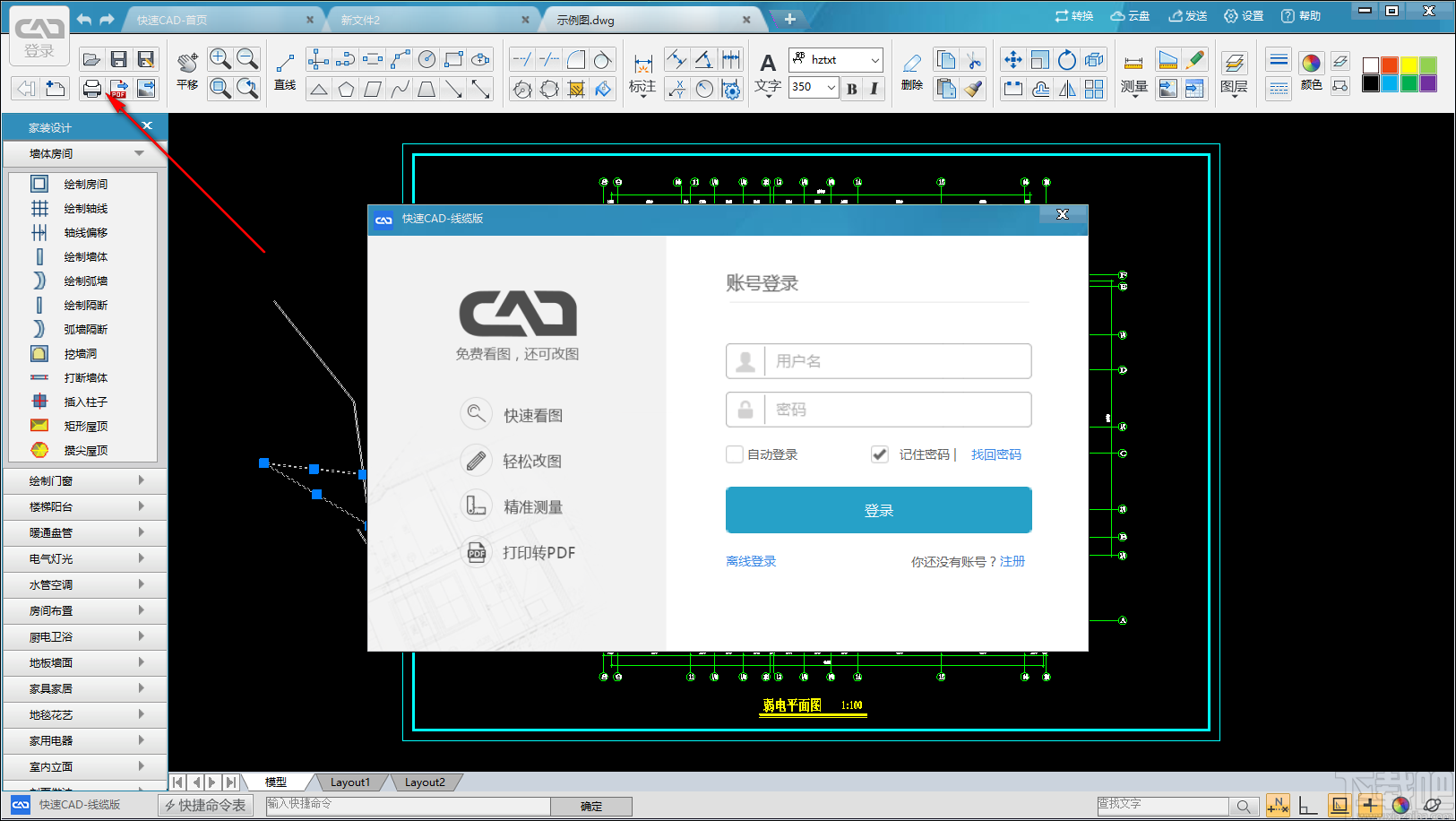Expand the 楼梯阳台 category
Image resolution: width=1456 pixels, height=821 pixels.
(86, 506)
